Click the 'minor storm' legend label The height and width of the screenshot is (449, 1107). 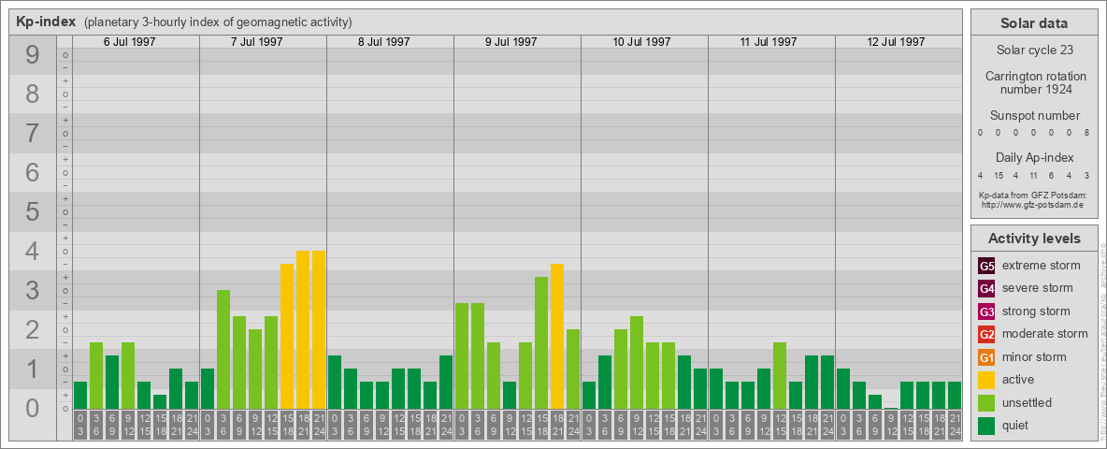(x=1034, y=356)
